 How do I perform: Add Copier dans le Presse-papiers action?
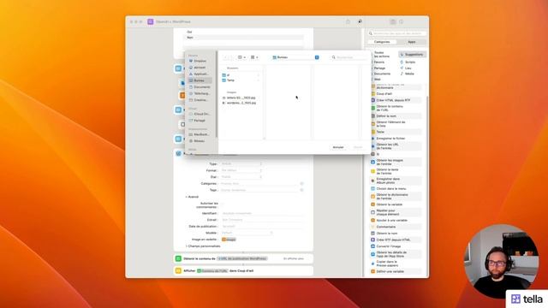(x=396, y=264)
